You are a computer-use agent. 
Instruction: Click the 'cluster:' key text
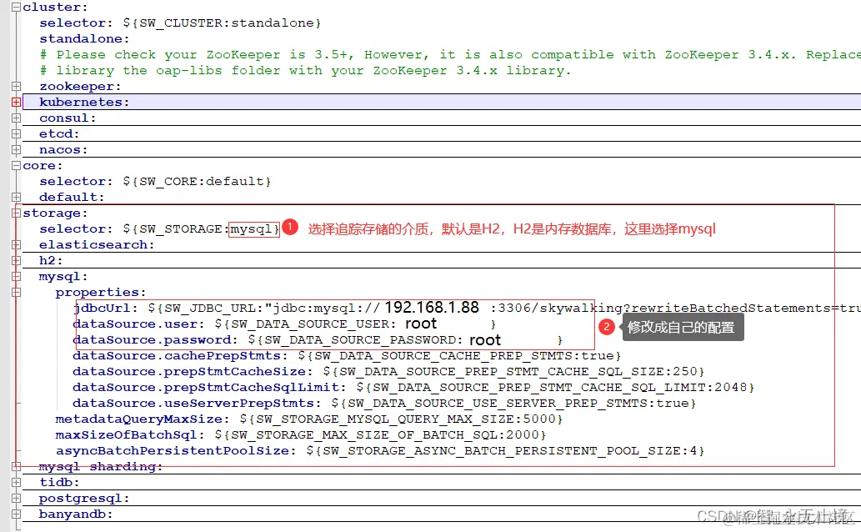[x=56, y=8]
